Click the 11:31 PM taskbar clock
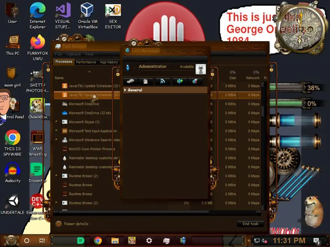The image size is (330, 247). [x=289, y=241]
